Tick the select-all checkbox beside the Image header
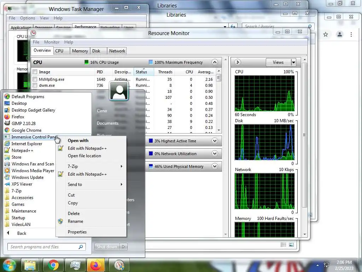 tap(35, 72)
